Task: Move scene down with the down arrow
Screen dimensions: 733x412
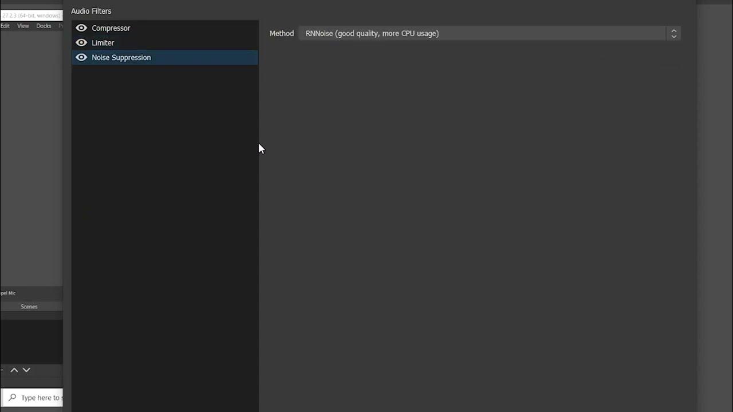Action: tap(26, 370)
